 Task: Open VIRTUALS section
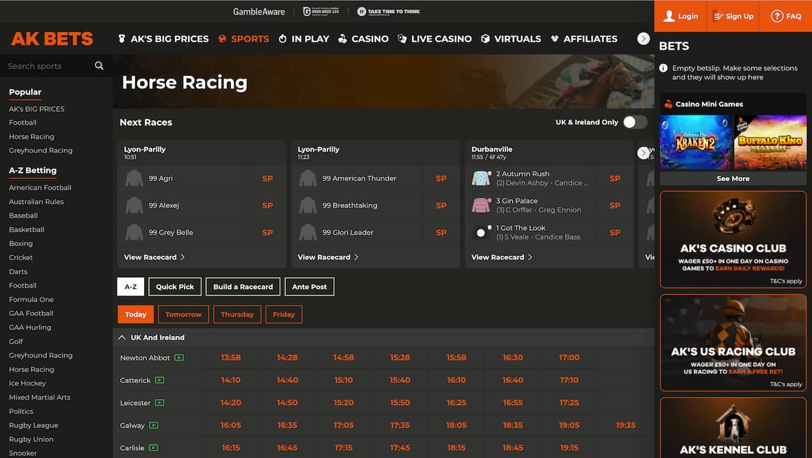[511, 39]
